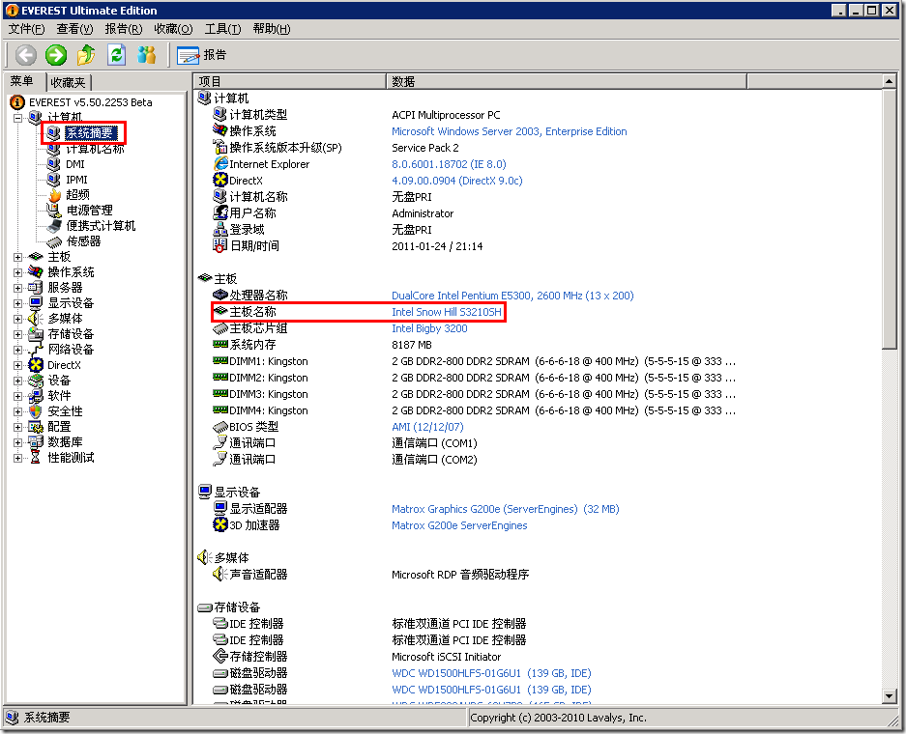The image size is (906, 734).
Task: Click the 报告 report toolbar button
Action: coord(202,55)
